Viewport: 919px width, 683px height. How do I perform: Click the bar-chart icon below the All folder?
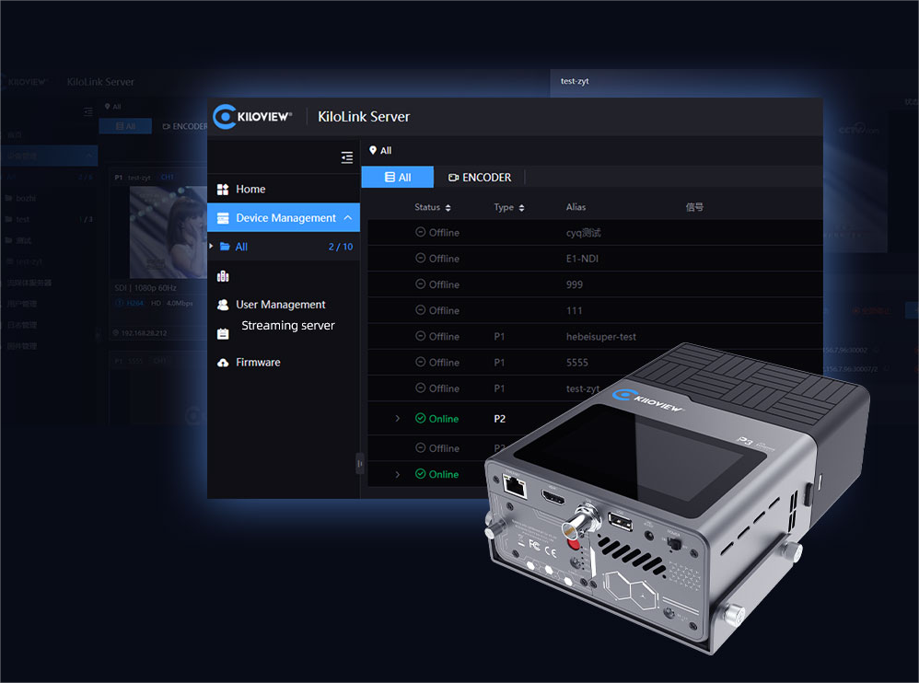point(223,276)
